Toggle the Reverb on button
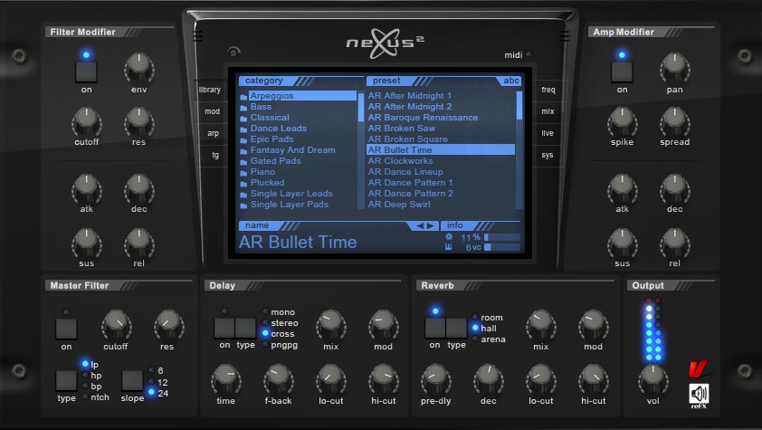Screen dimensions: 762x430 (x=435, y=328)
